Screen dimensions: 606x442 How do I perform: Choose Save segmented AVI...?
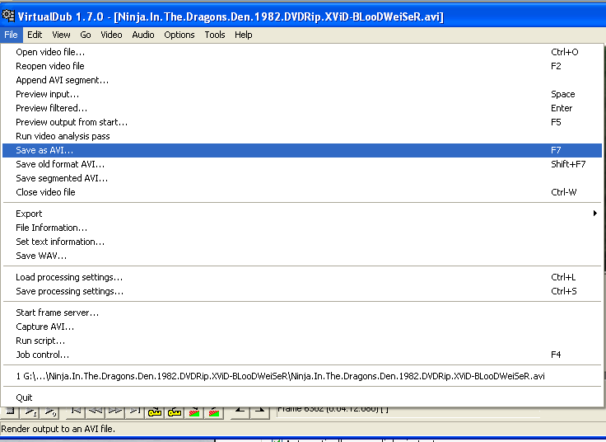pos(302,178)
